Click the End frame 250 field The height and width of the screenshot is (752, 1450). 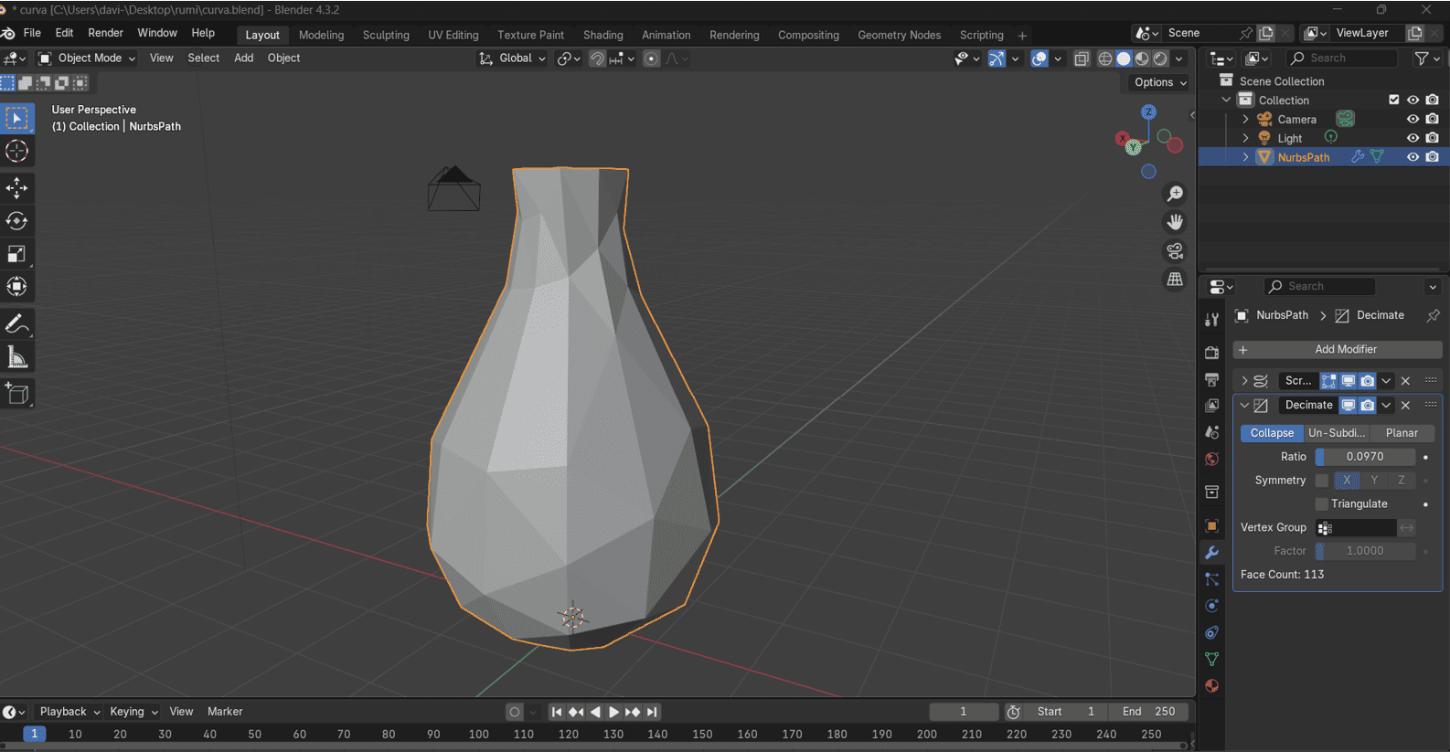pos(1148,712)
